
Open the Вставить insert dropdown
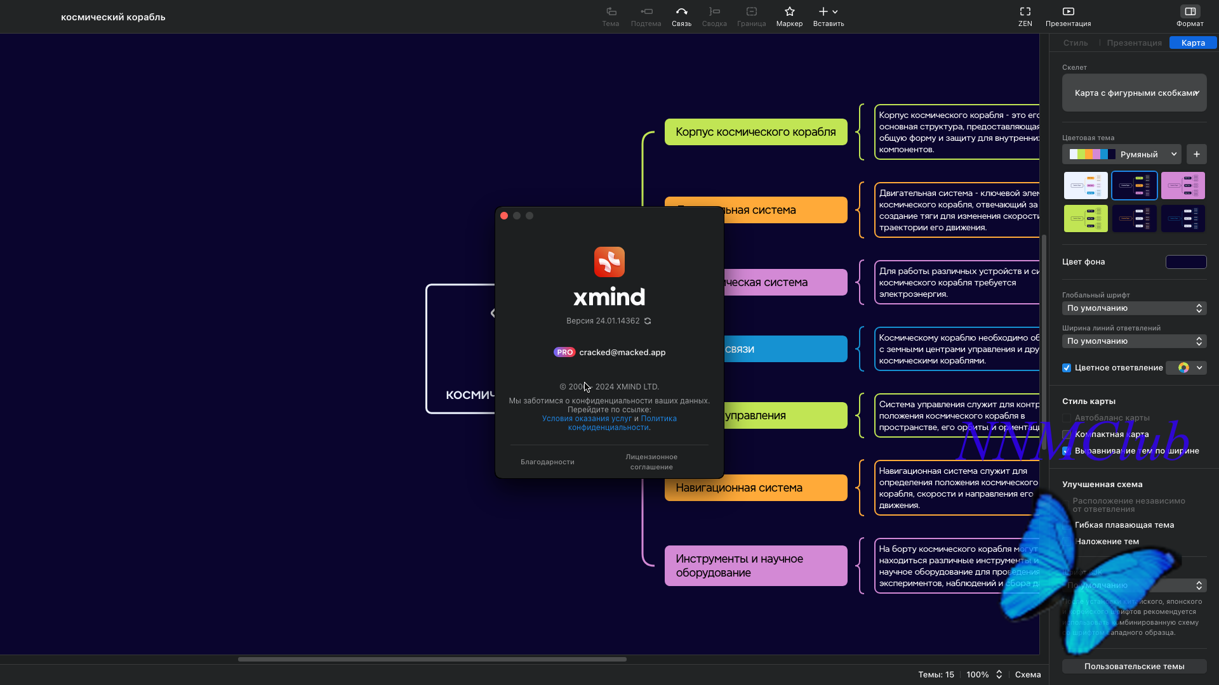829,16
